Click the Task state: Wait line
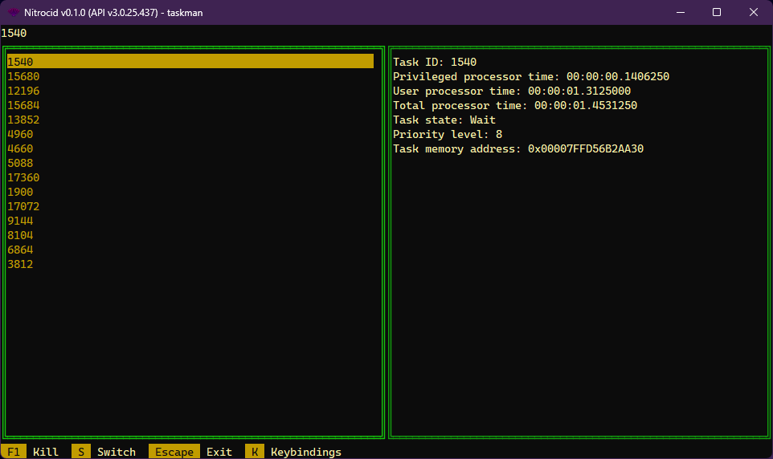The image size is (773, 459). (444, 120)
